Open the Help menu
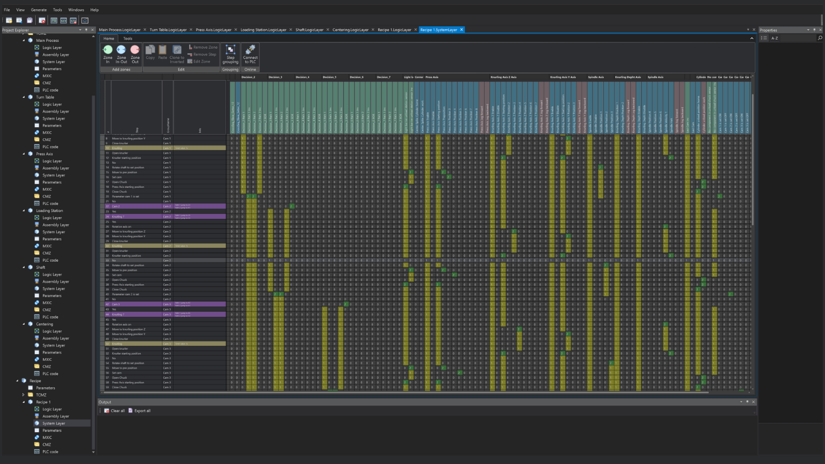The height and width of the screenshot is (464, 825). [x=95, y=10]
